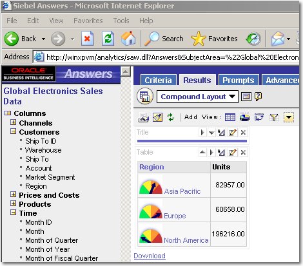The image size is (303, 266).
Task: Click the print/preview icon in the view toolbar
Action: pyautogui.click(x=143, y=117)
